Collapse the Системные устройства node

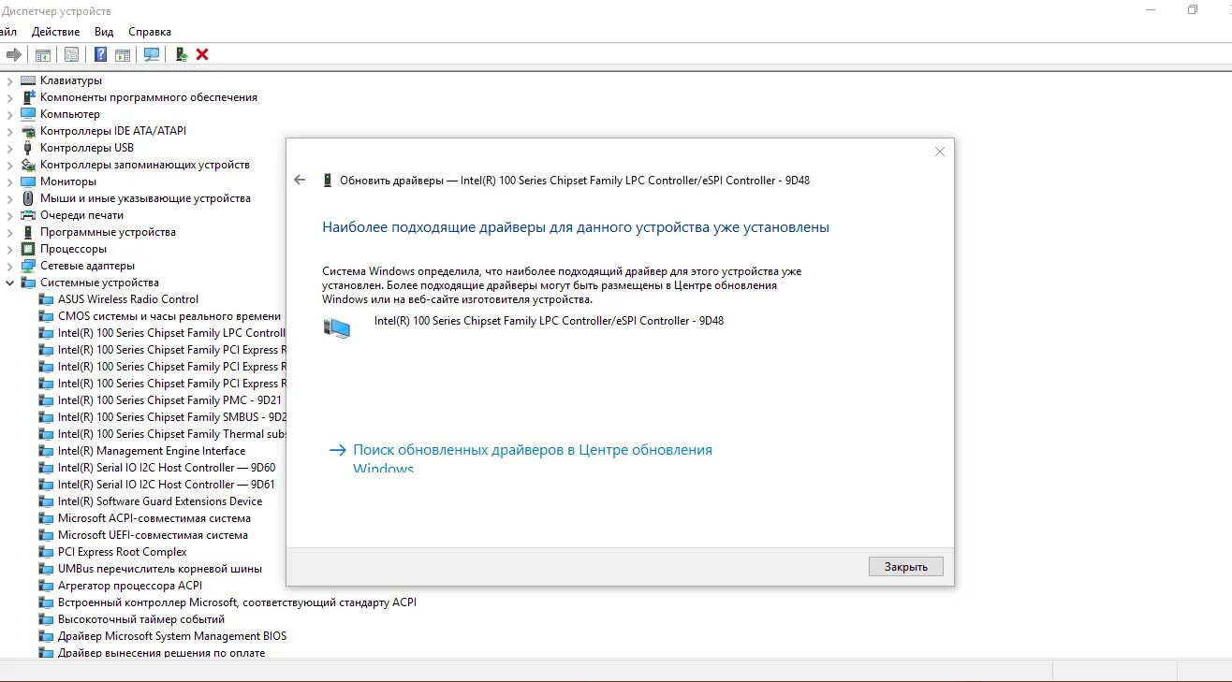[10, 283]
